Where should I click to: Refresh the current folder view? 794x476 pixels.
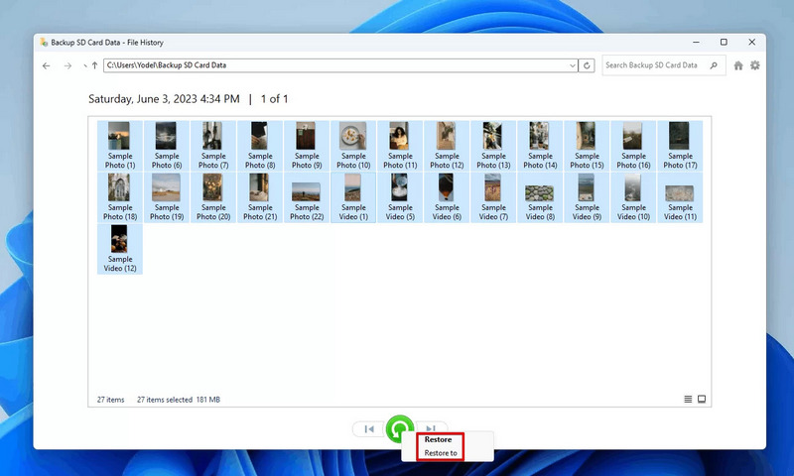588,65
